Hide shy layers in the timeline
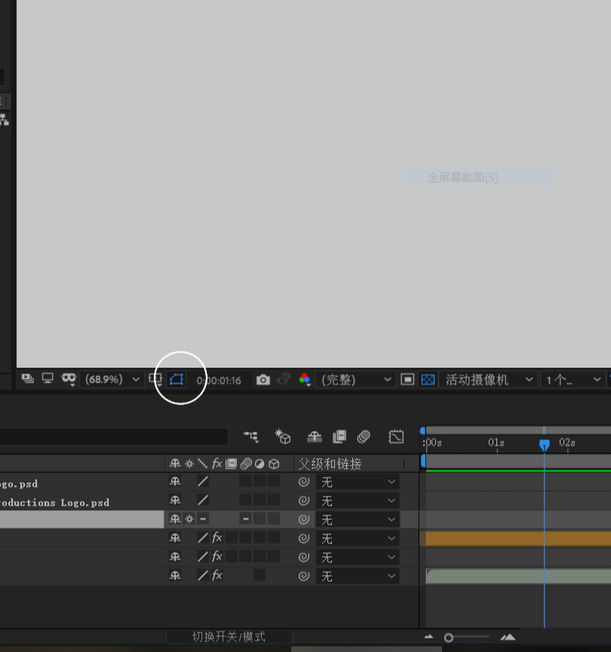The image size is (611, 652). (315, 436)
